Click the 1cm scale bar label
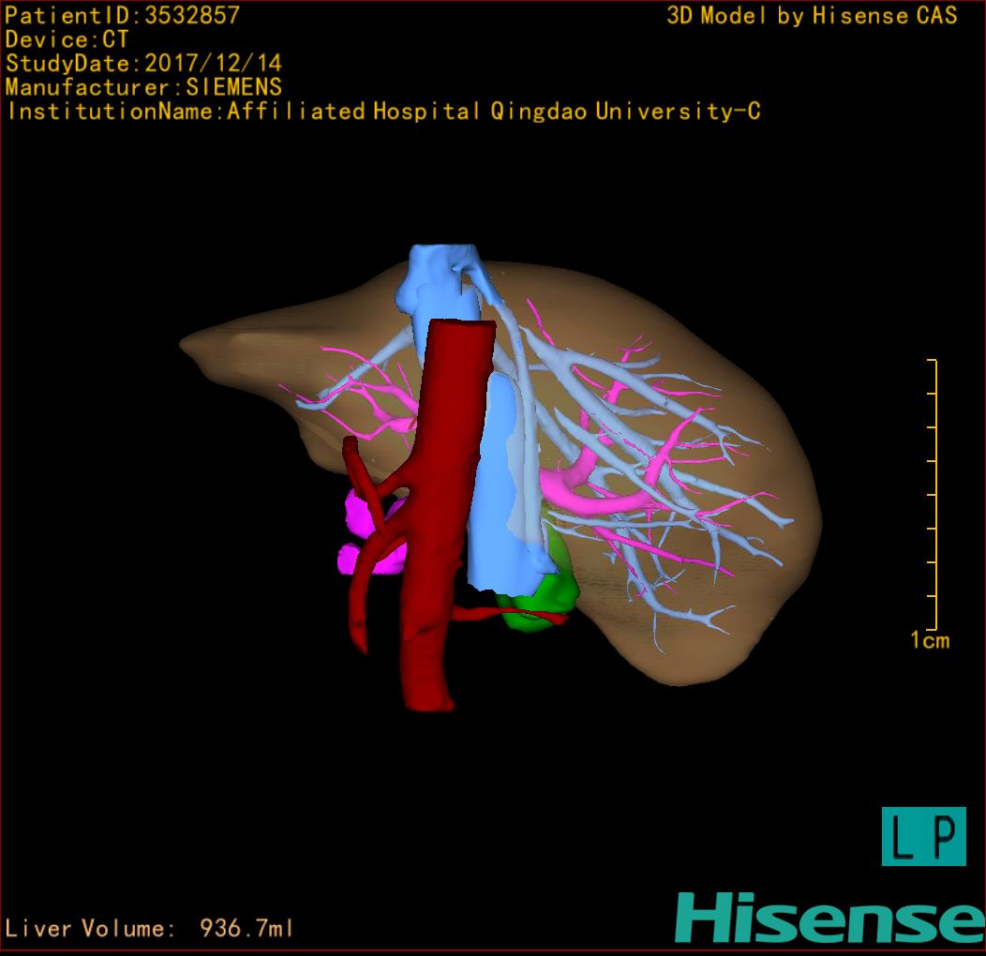Screen dimensions: 986x956 930,640
